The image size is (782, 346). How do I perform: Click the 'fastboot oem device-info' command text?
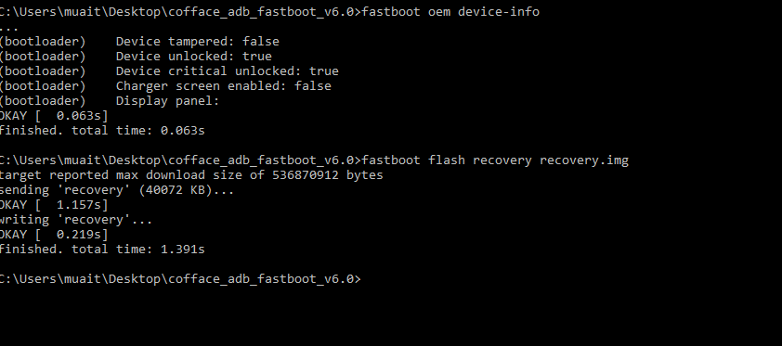point(450,11)
